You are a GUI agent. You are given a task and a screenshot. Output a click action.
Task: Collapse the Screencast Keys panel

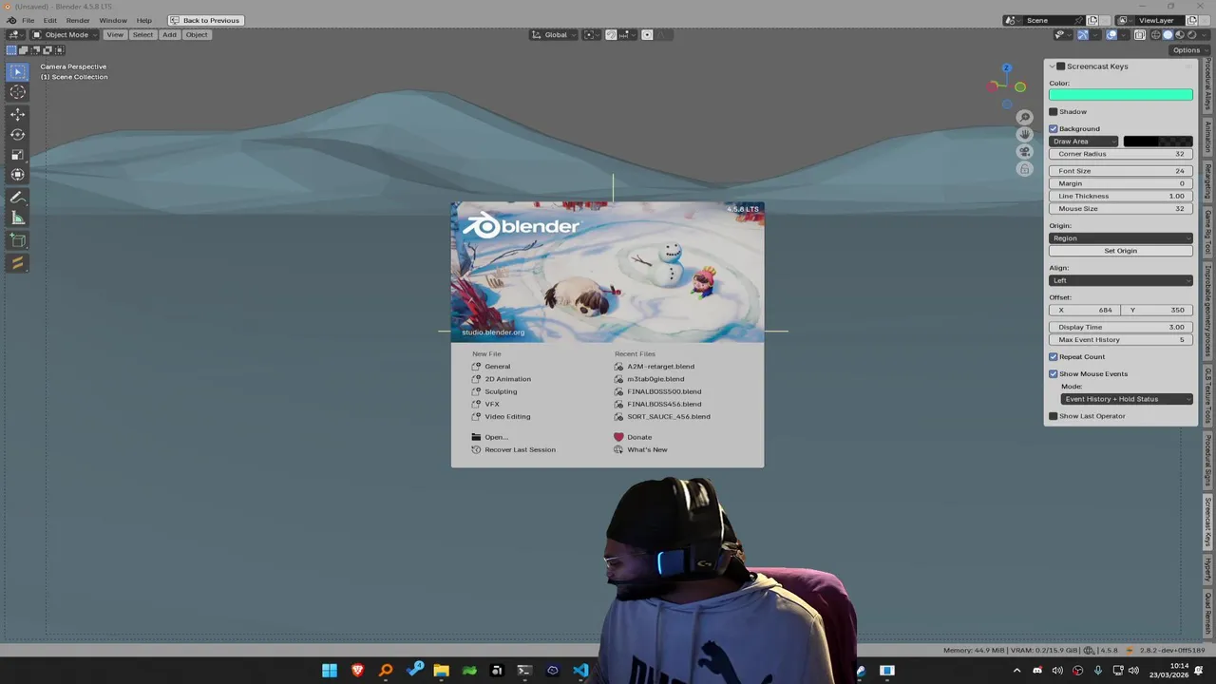[x=1053, y=66]
